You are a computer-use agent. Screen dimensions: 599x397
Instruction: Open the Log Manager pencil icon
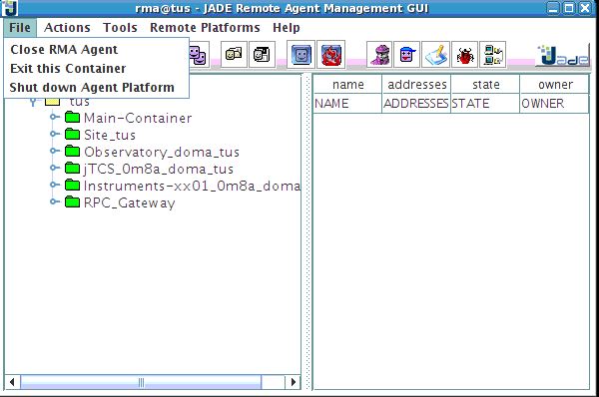(x=436, y=55)
